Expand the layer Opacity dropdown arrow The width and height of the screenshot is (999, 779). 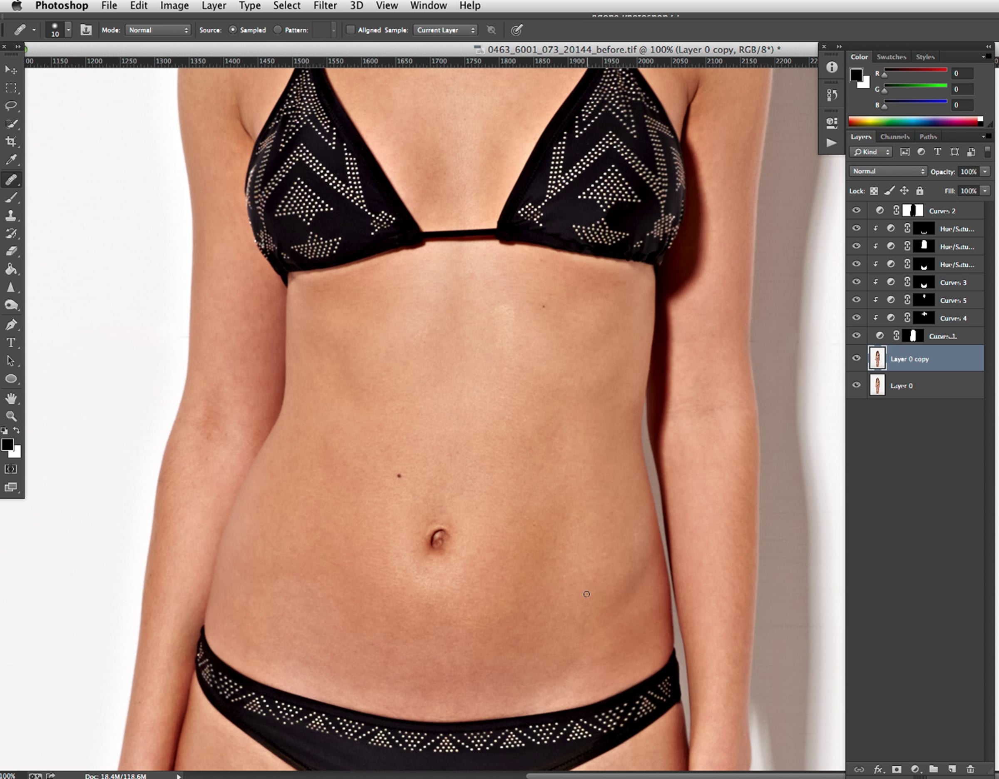[985, 172]
